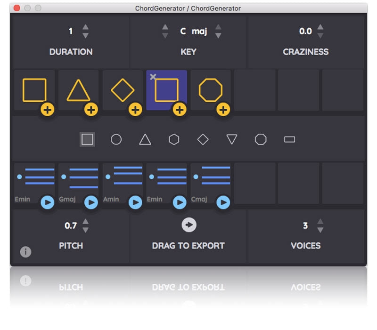Open the info button
Viewport: 377px width, 330px height.
[x=25, y=252]
